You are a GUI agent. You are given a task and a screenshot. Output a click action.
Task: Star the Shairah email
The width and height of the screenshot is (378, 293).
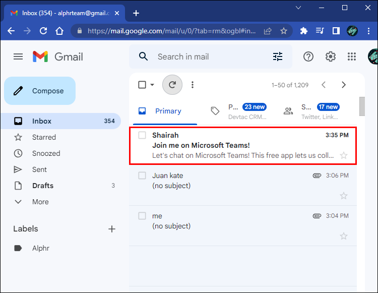coord(344,155)
